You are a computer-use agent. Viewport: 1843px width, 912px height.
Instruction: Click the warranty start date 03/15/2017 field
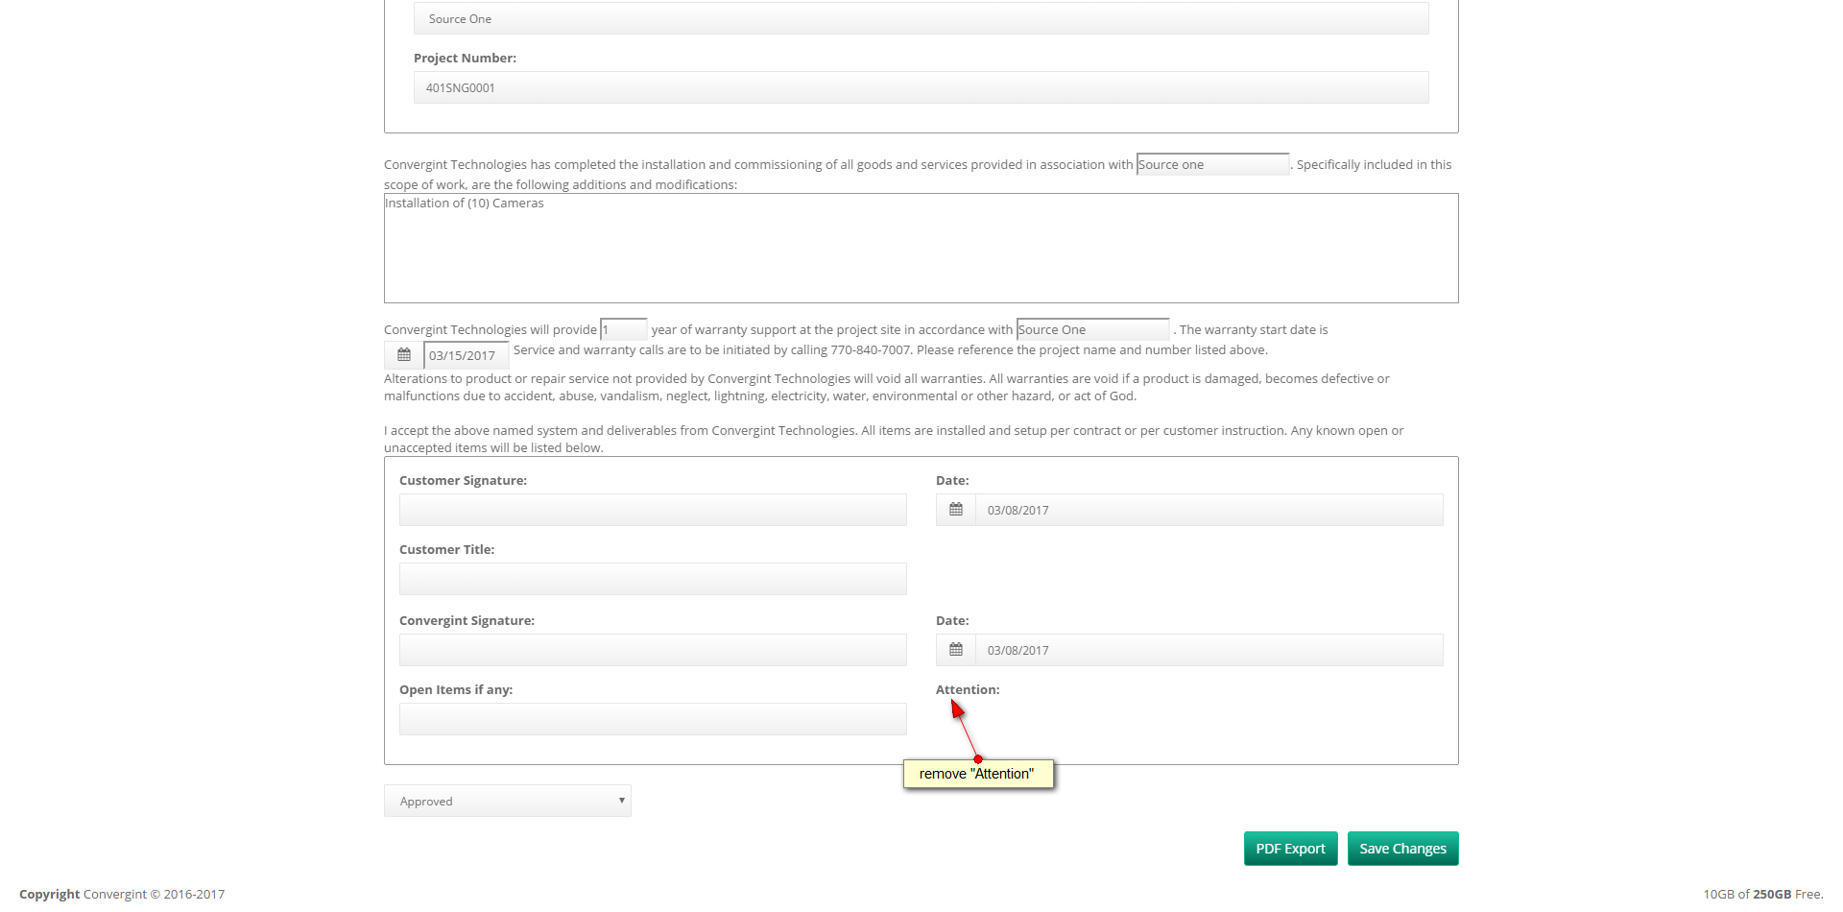tap(466, 355)
